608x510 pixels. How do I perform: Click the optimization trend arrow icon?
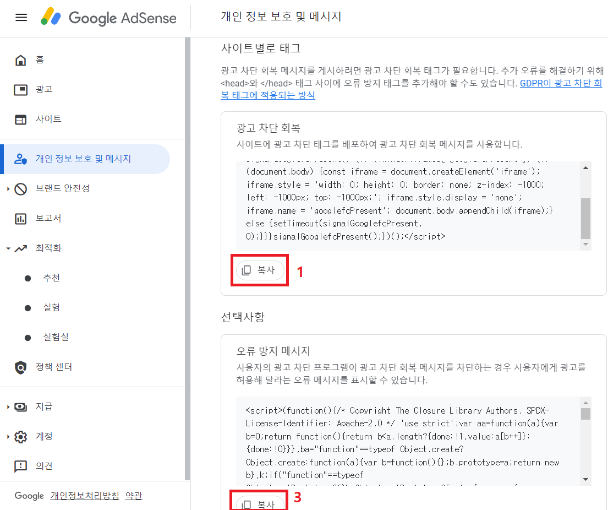21,248
